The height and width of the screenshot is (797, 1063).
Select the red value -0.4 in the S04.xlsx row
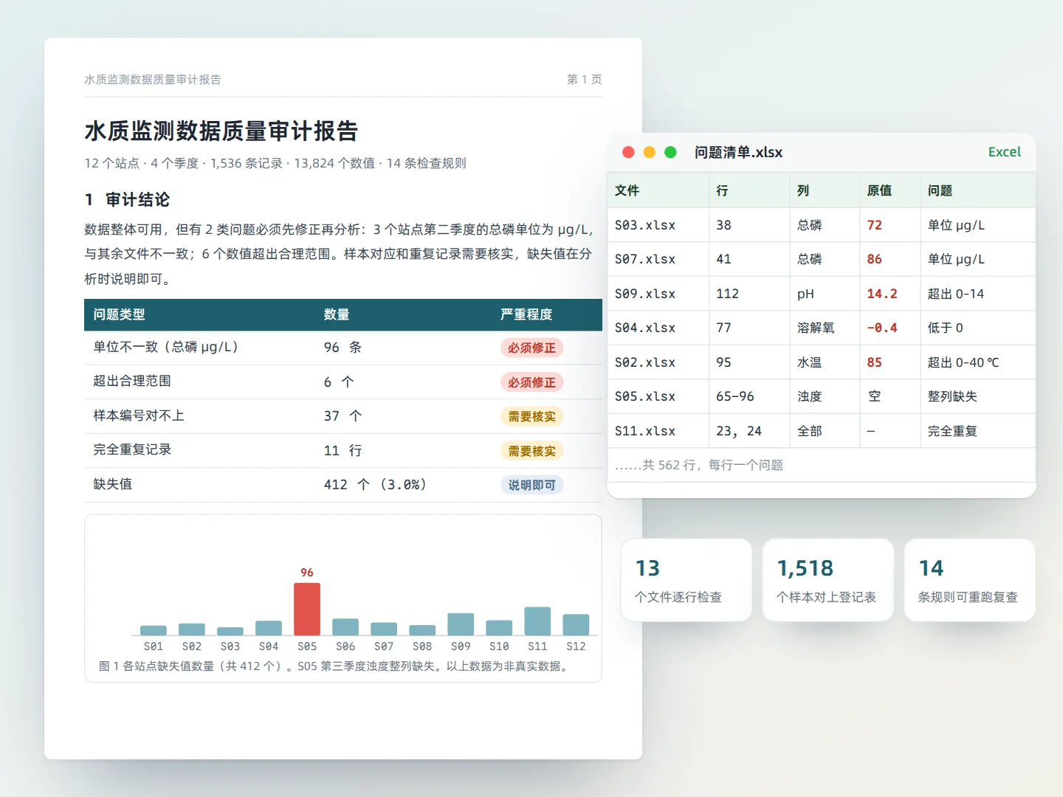[882, 328]
